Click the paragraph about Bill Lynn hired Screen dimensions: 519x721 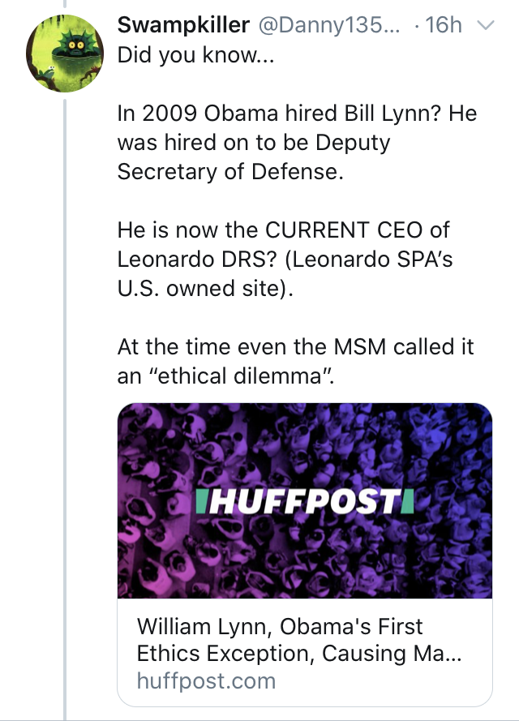(x=297, y=142)
